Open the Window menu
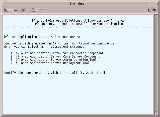Screen dimensions: 160x117 (x=11, y=10)
